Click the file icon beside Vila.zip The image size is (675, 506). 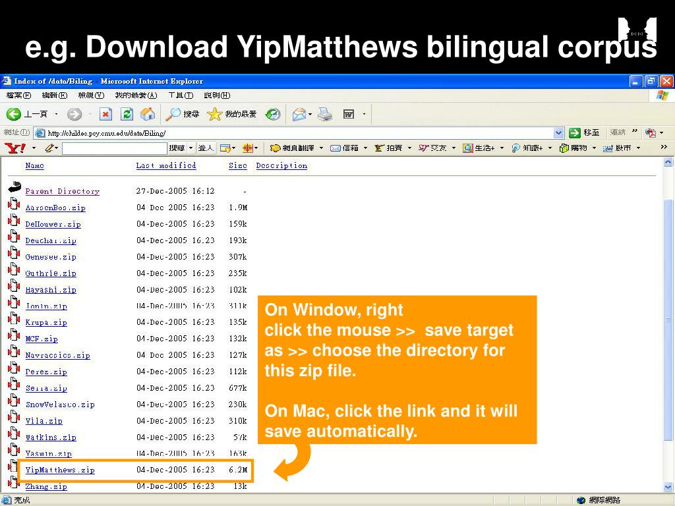tap(14, 417)
